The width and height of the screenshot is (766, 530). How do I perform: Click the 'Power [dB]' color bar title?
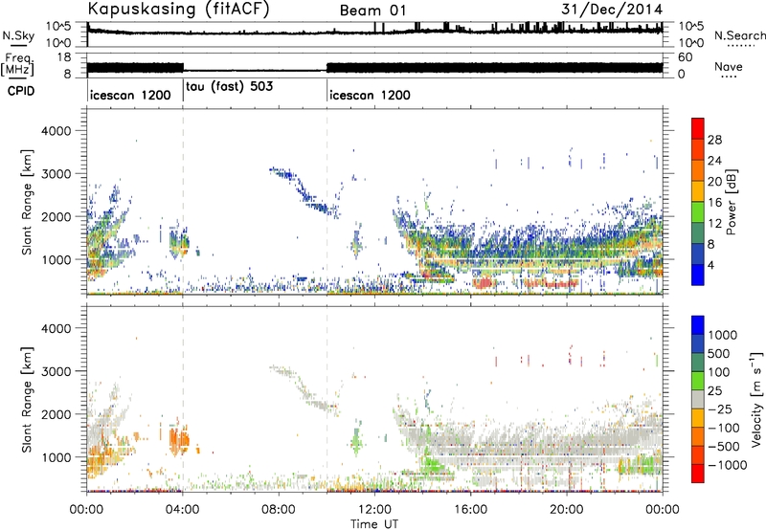pyautogui.click(x=731, y=202)
